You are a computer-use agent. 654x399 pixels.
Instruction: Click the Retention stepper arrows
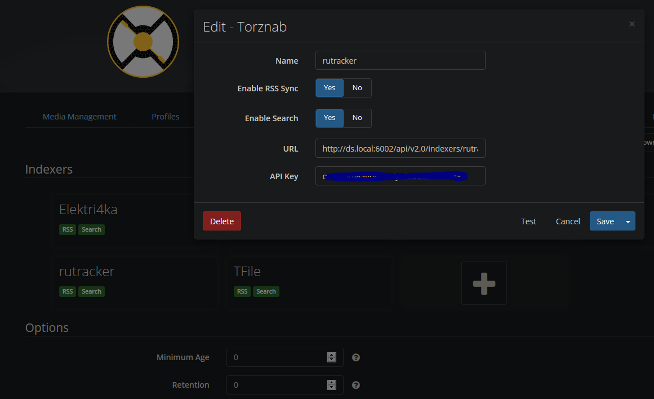[x=332, y=385]
